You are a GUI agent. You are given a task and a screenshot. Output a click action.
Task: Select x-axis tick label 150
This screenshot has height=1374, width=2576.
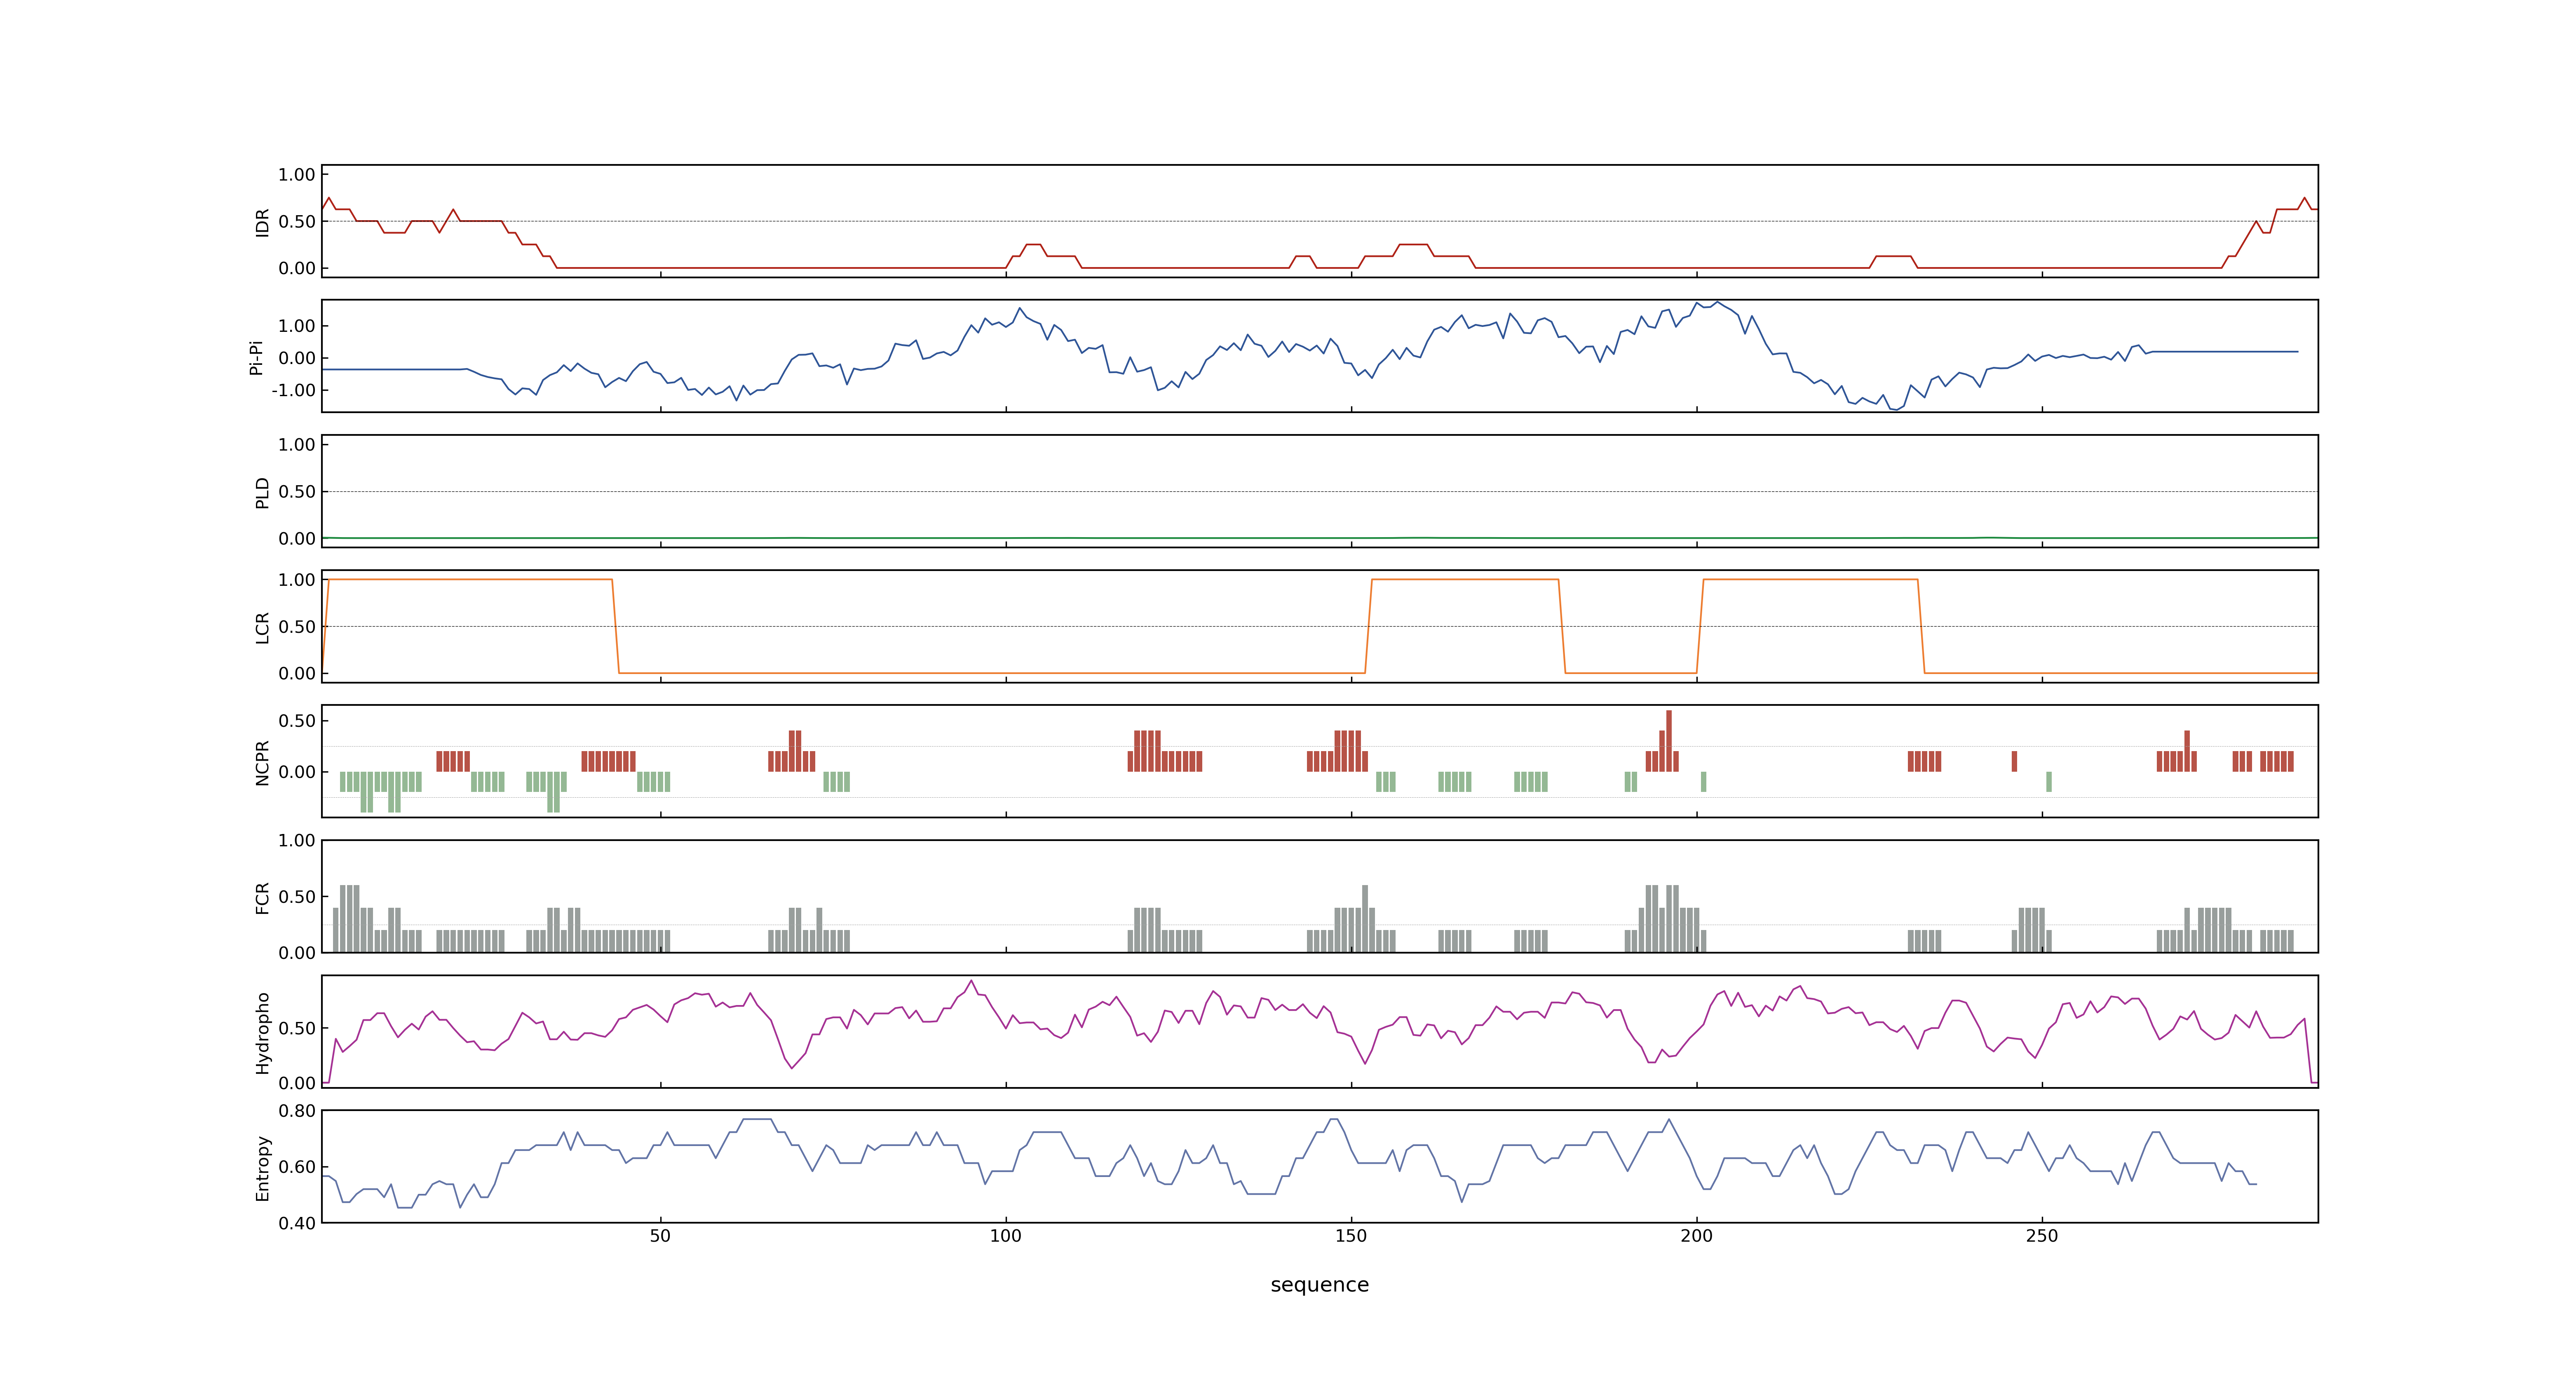(x=1351, y=1236)
